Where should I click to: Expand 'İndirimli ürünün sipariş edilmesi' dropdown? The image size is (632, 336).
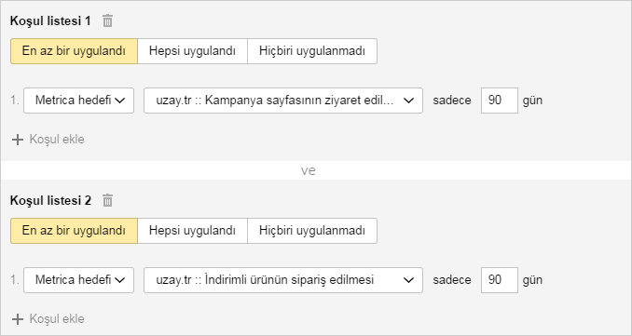[x=283, y=279]
